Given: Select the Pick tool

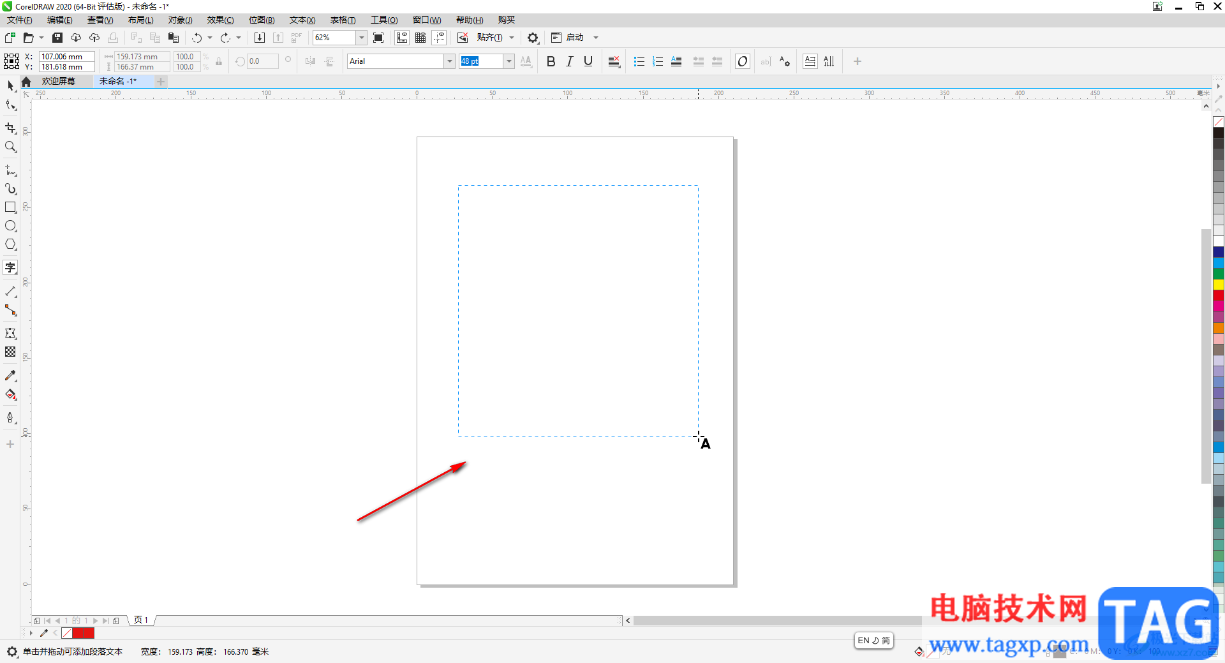Looking at the screenshot, I should (10, 86).
